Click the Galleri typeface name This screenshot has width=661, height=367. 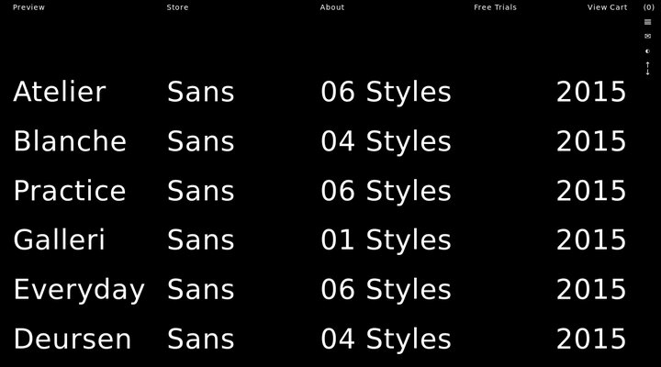(x=59, y=240)
